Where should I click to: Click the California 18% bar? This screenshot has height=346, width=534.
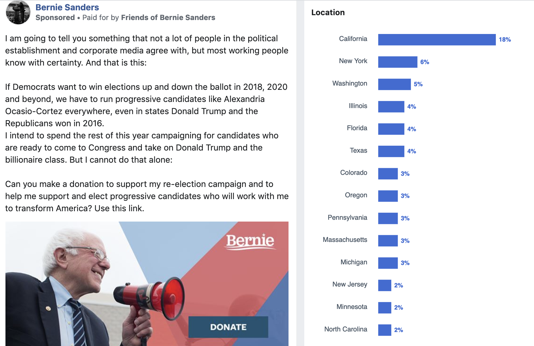pyautogui.click(x=437, y=40)
